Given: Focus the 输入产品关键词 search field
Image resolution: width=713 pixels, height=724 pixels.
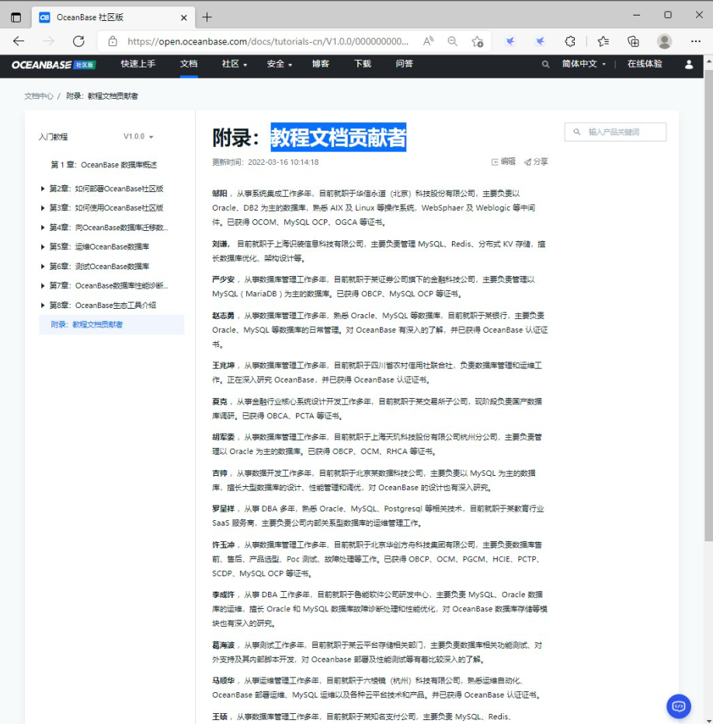Looking at the screenshot, I should click(615, 132).
